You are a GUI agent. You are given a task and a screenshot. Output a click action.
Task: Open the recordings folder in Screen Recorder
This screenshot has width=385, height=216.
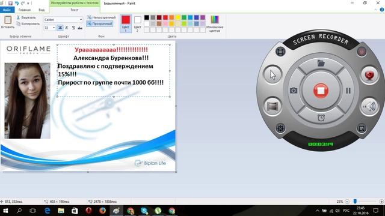pyautogui.click(x=321, y=63)
